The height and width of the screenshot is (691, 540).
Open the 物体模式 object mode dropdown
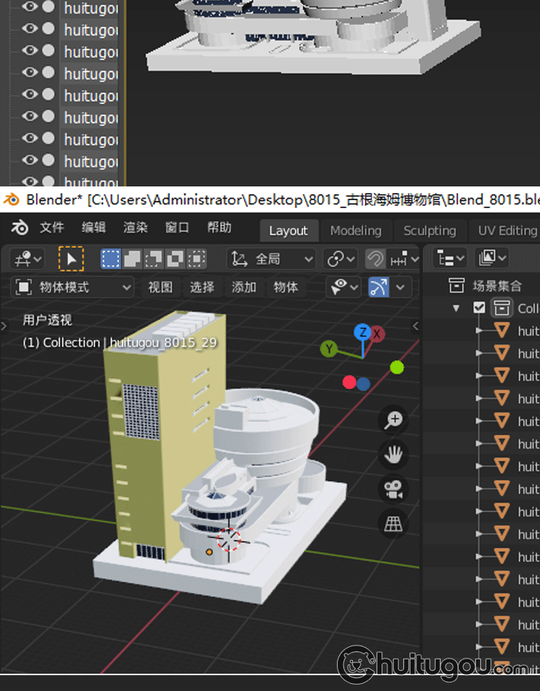[73, 287]
